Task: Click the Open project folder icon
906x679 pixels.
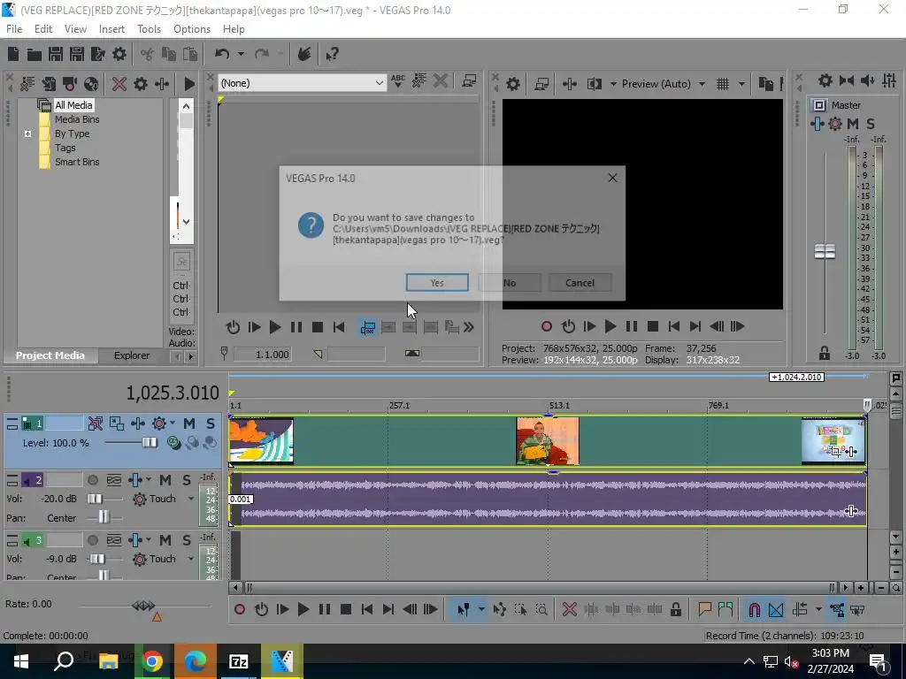Action: pos(35,54)
